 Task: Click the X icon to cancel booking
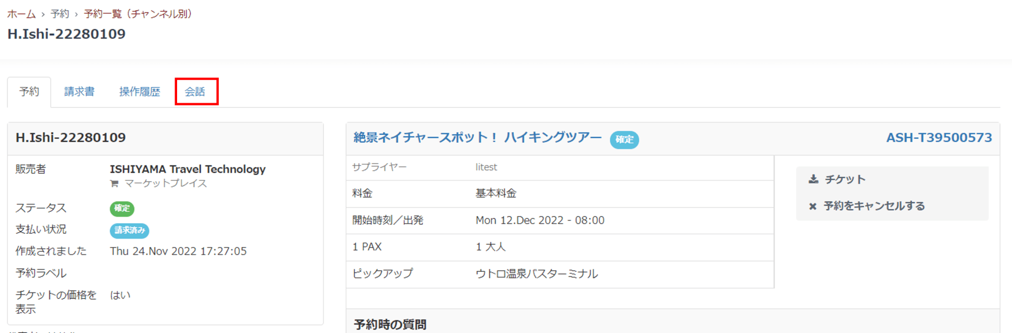click(813, 207)
